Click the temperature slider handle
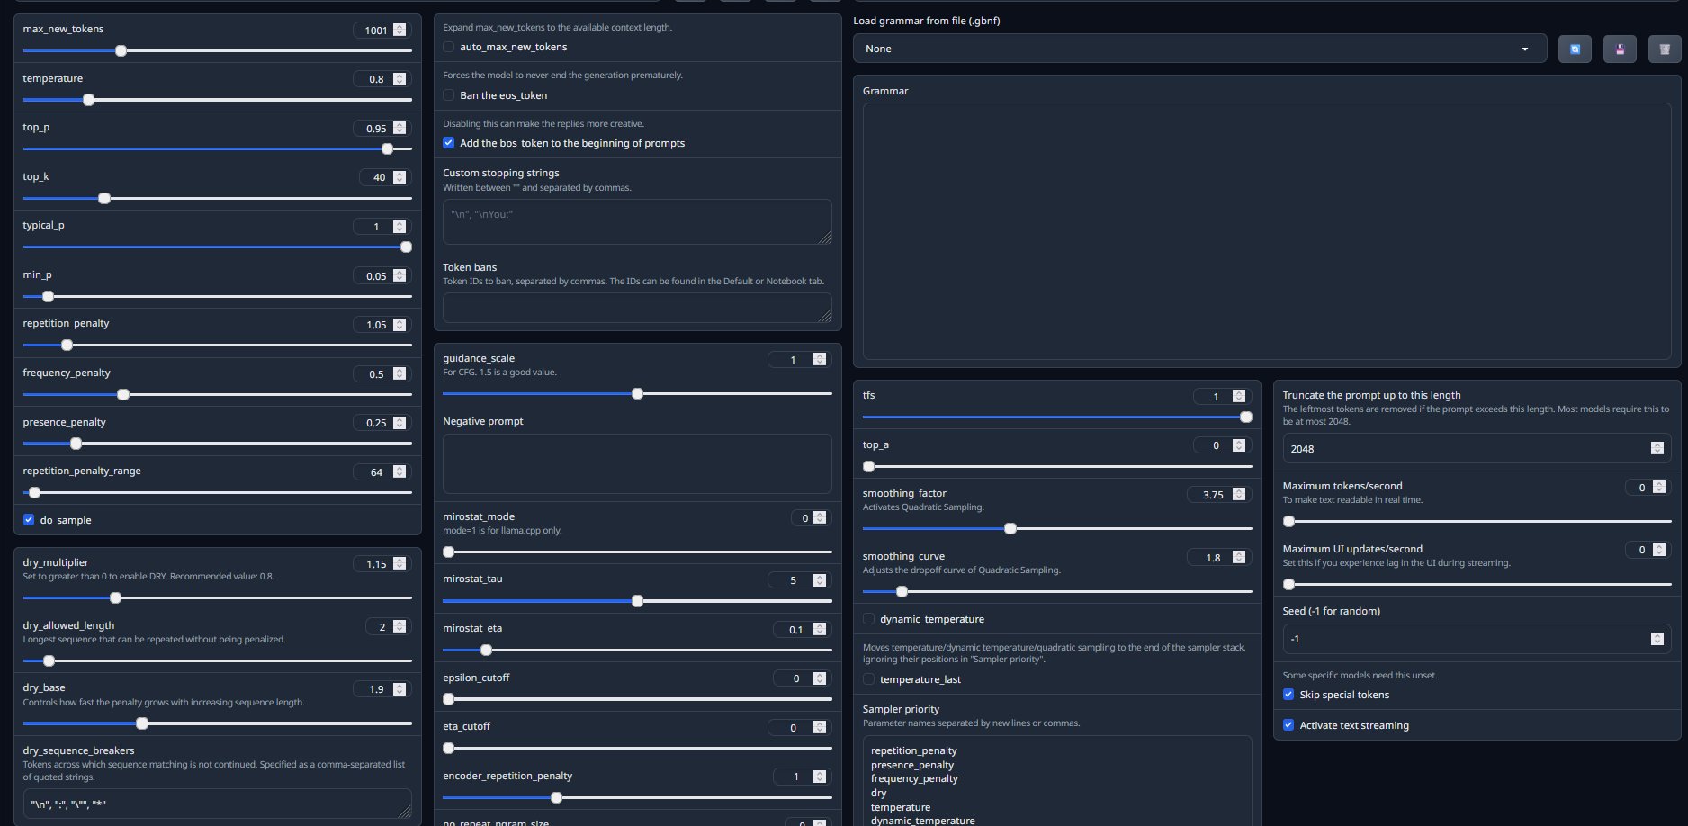 coord(88,100)
